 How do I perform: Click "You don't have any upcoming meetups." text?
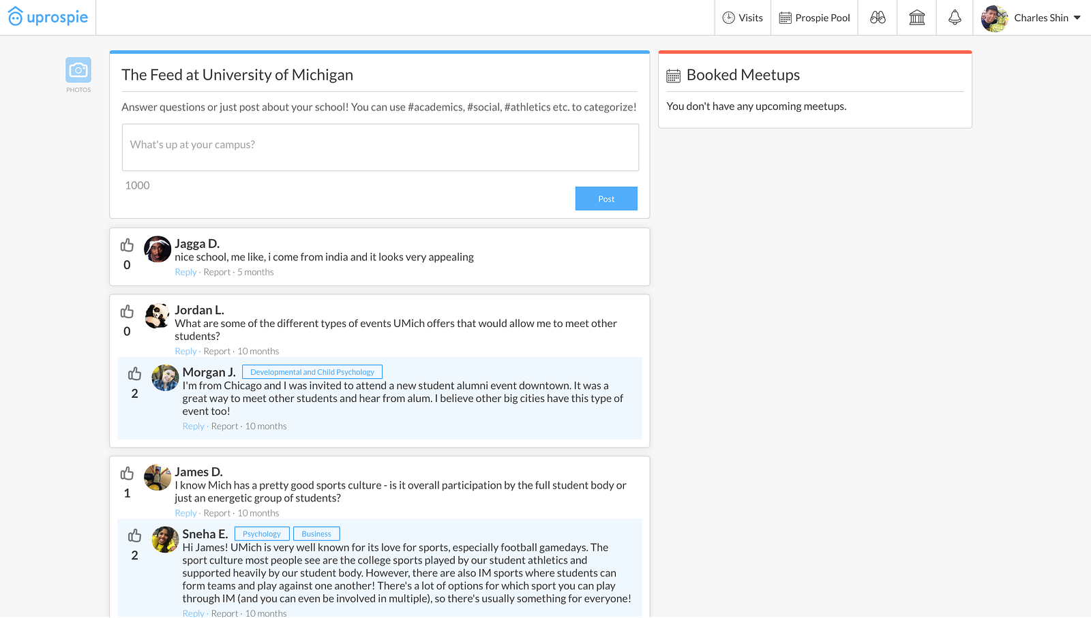coord(756,106)
